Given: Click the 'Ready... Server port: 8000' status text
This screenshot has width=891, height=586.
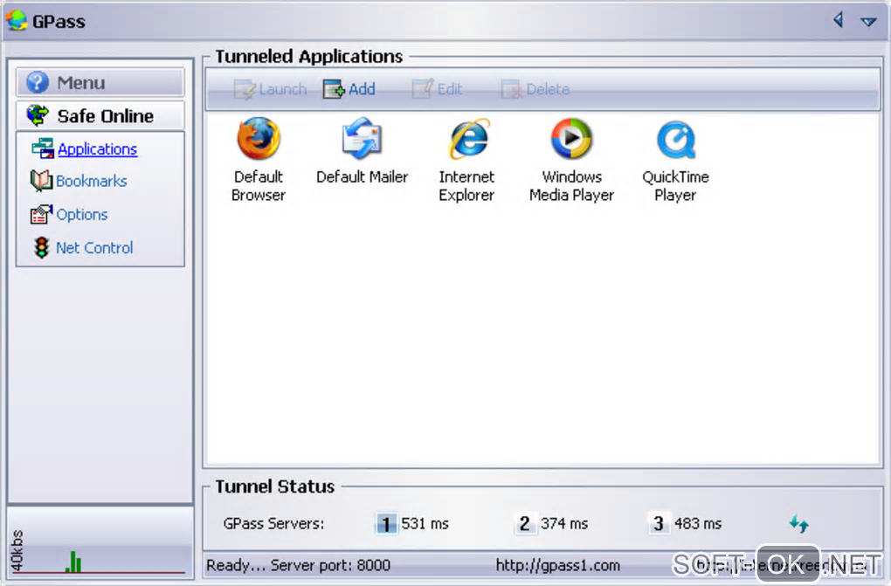Looking at the screenshot, I should pyautogui.click(x=299, y=565).
